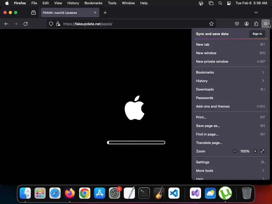Reset zoom by clicking 100%
This screenshot has width=272, height=204.
pyautogui.click(x=245, y=151)
